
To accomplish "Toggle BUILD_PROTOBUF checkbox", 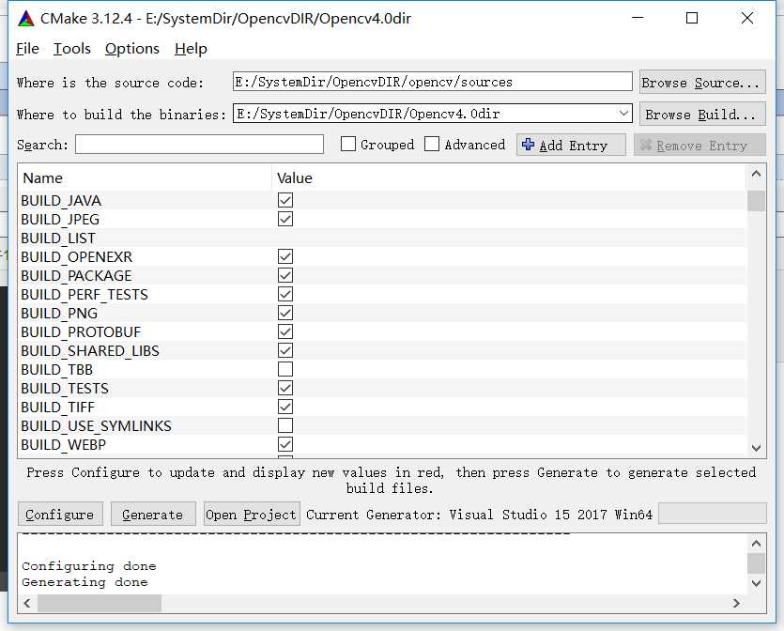I will point(285,331).
